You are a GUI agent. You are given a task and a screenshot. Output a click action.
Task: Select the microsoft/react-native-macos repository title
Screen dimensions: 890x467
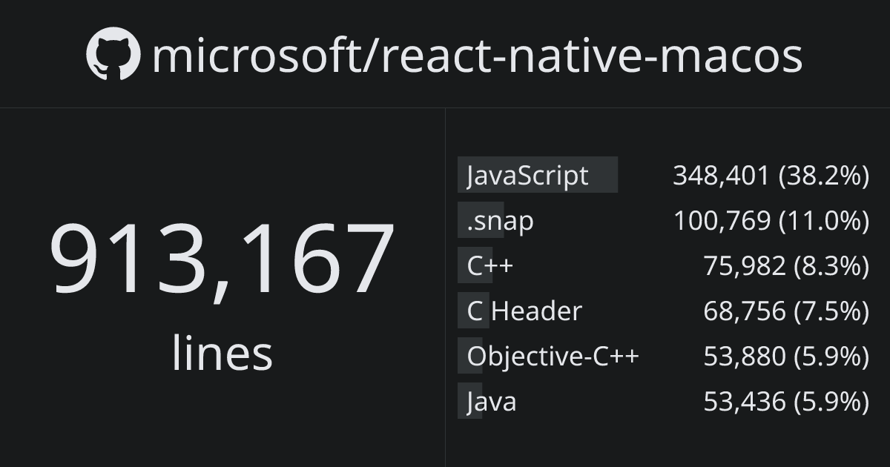[x=477, y=56]
